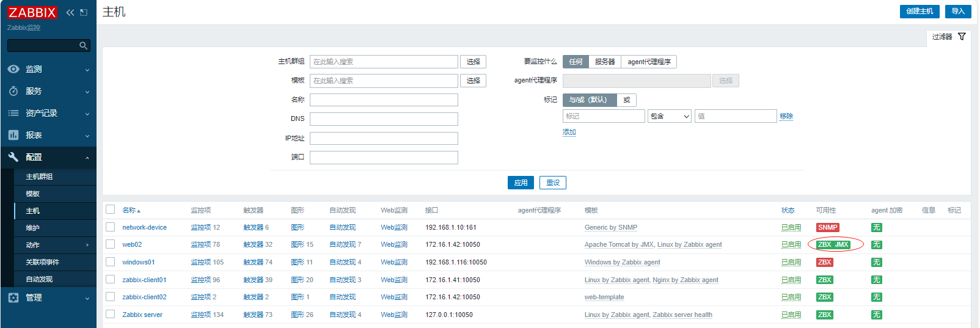Click the red ZBX badge for windows01

(824, 262)
